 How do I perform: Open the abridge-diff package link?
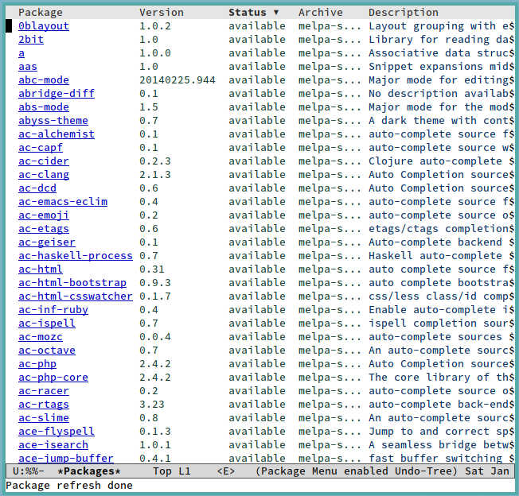tap(57, 94)
